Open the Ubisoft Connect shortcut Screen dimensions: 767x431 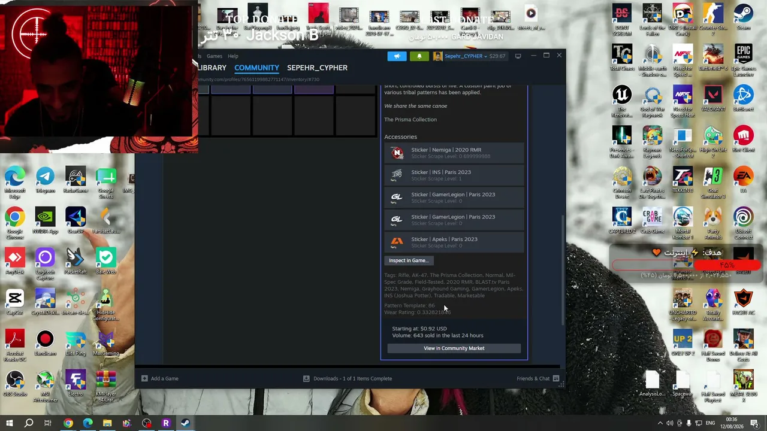pyautogui.click(x=744, y=224)
